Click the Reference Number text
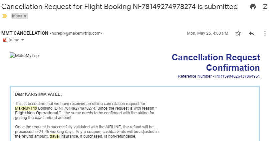Viewport: 269px width, 141px height. click(219, 76)
